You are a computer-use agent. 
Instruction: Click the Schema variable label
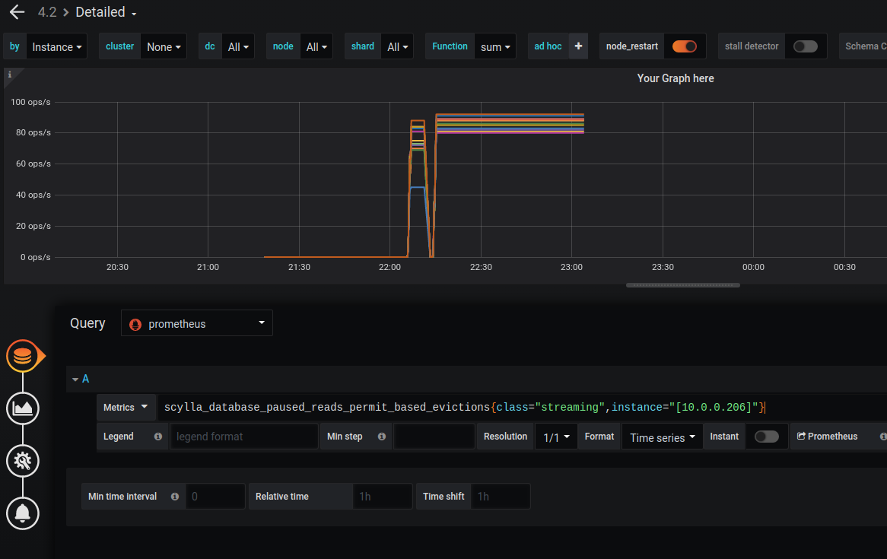(865, 46)
